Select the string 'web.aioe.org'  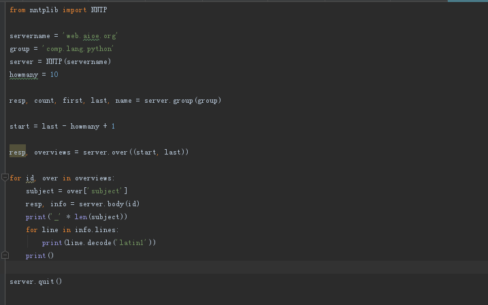90,36
